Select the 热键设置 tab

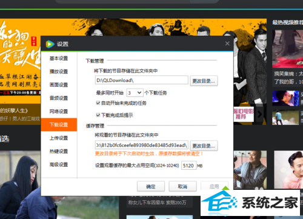tap(59, 151)
